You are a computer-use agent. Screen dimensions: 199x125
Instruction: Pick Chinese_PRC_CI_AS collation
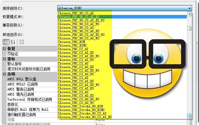[122, 63]
